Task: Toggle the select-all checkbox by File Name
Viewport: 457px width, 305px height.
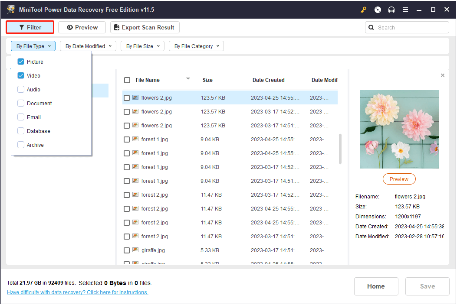Action: (127, 80)
